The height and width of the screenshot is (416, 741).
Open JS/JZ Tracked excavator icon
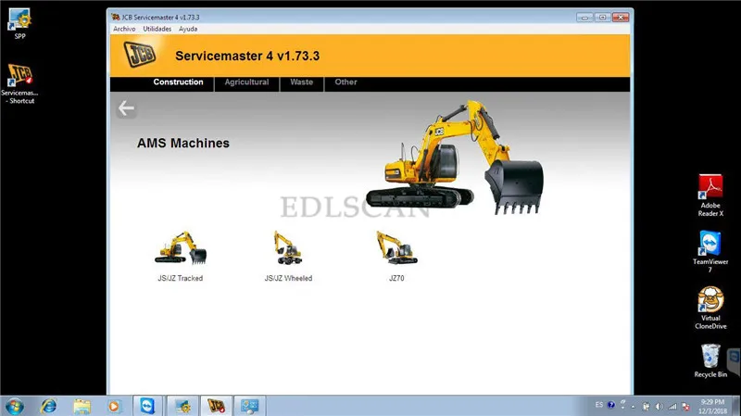click(181, 247)
